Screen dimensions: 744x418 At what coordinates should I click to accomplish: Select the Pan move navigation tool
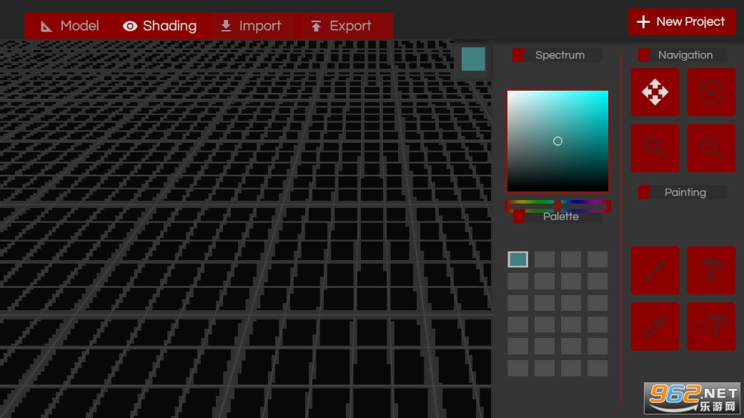click(655, 91)
